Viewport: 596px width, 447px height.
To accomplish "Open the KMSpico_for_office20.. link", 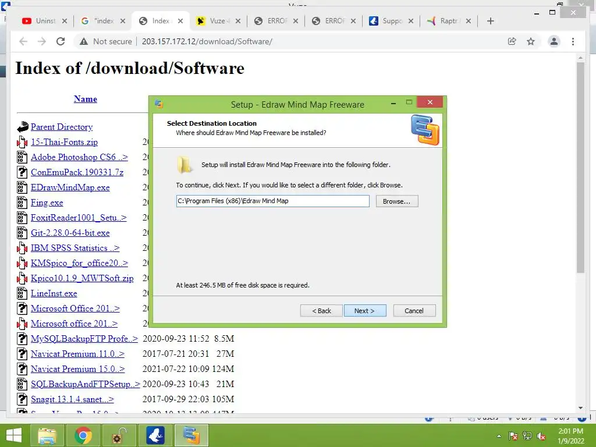I will 79,263.
